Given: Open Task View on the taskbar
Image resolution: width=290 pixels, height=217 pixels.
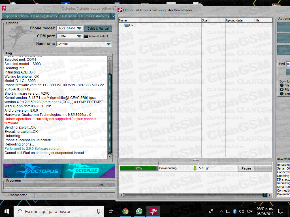Looking at the screenshot, I should click(111, 211).
